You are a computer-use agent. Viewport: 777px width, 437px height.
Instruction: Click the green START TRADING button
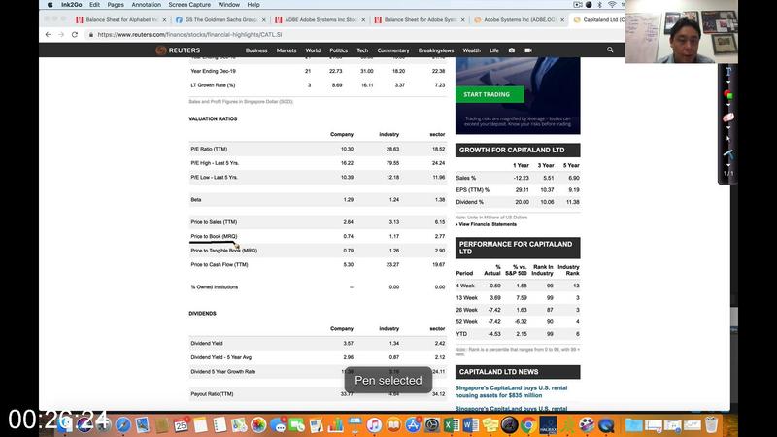pyautogui.click(x=490, y=94)
